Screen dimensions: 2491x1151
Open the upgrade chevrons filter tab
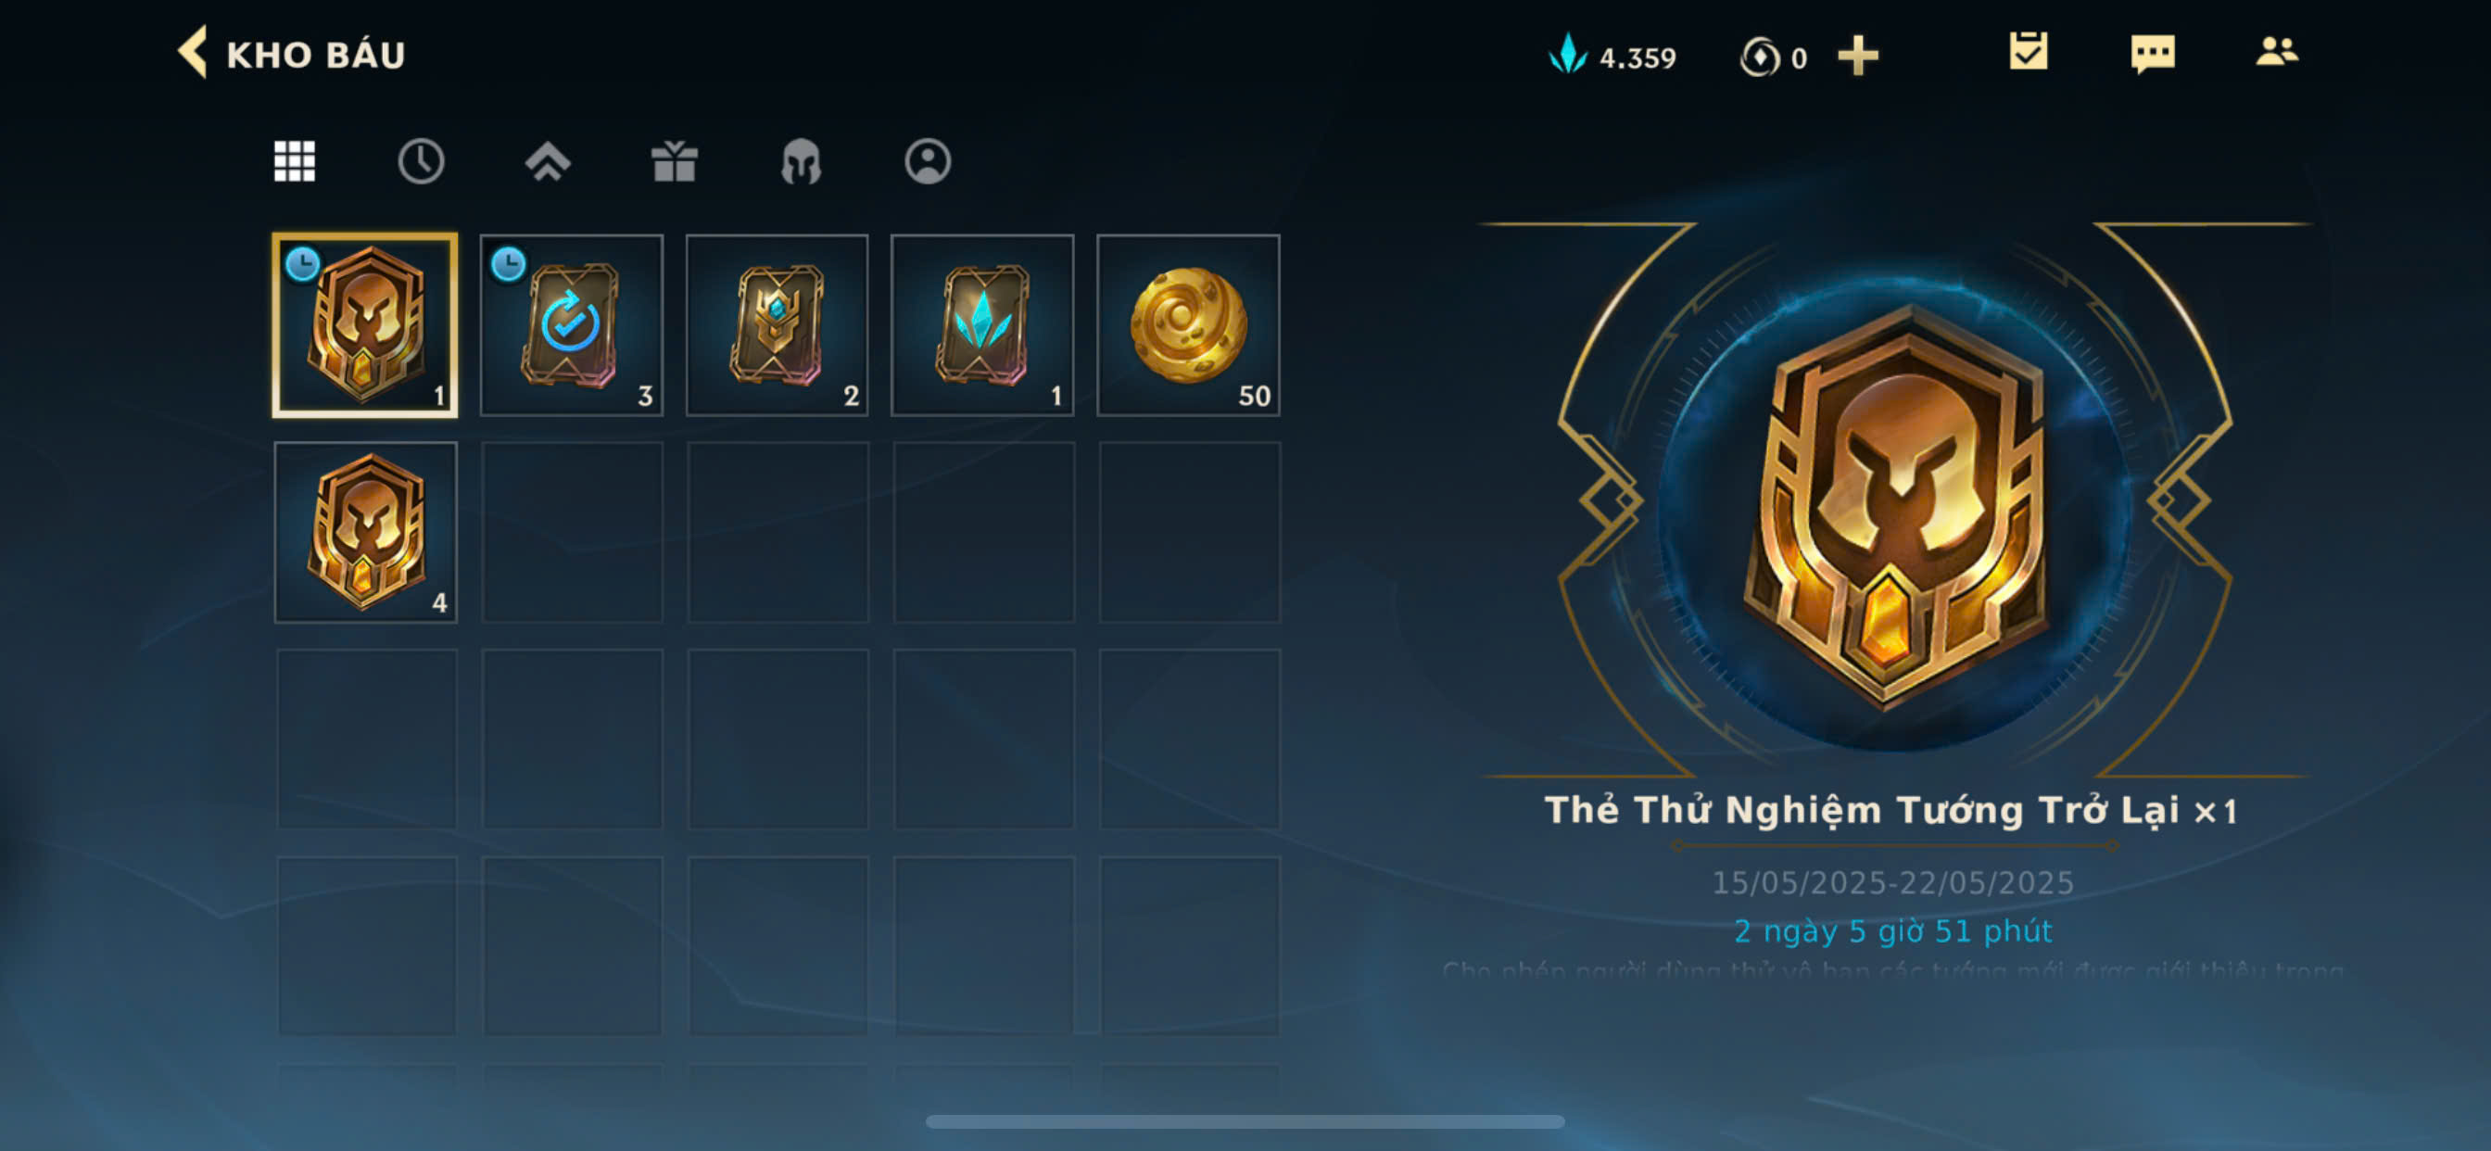coord(548,160)
